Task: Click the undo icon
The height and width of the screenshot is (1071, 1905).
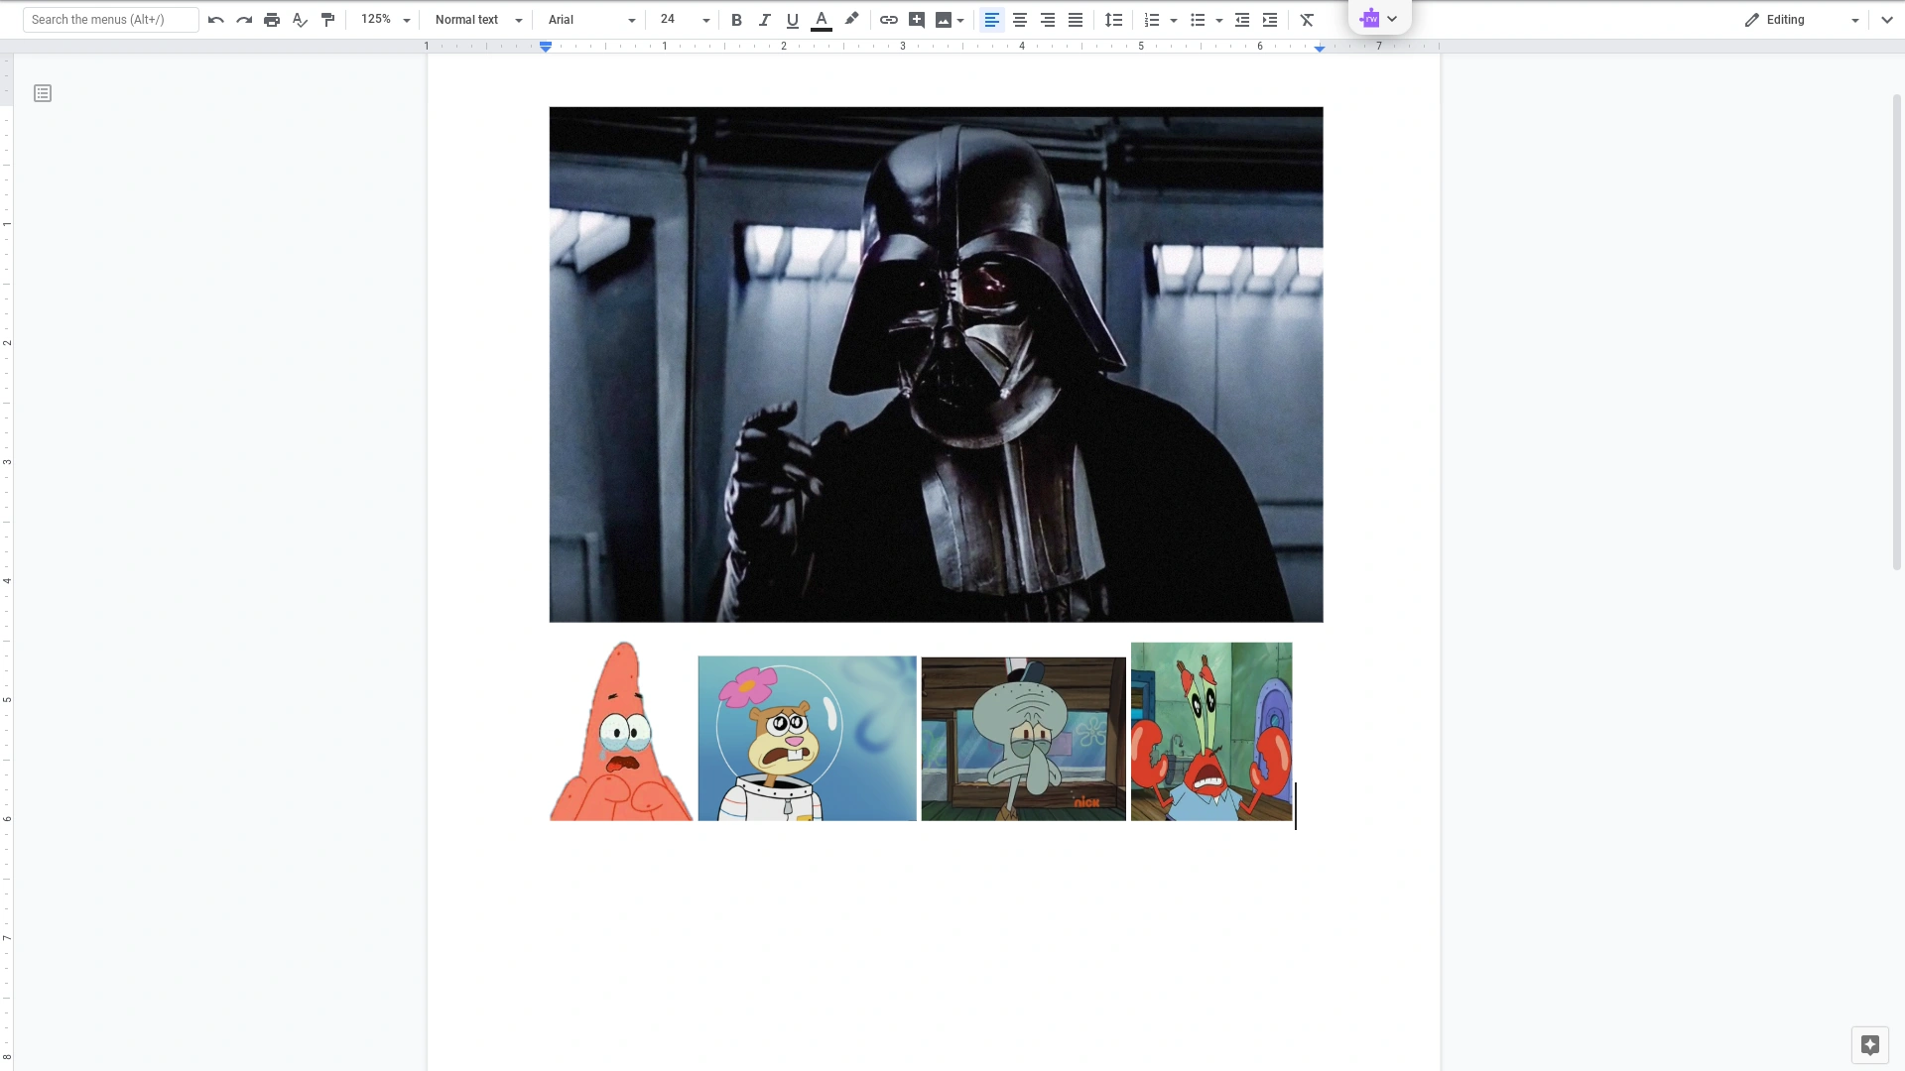Action: [215, 20]
